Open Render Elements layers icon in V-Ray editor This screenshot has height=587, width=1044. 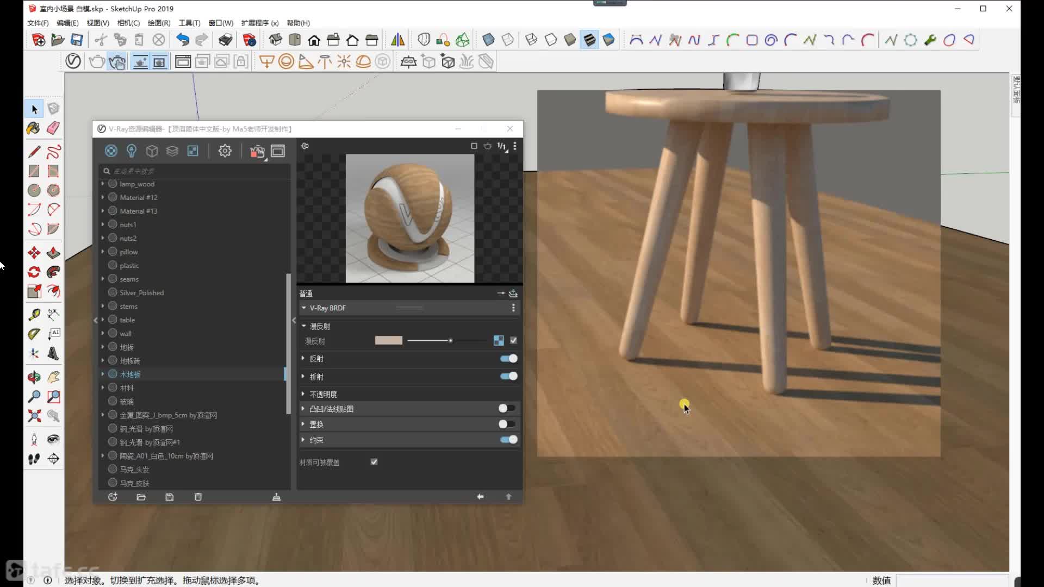172,151
